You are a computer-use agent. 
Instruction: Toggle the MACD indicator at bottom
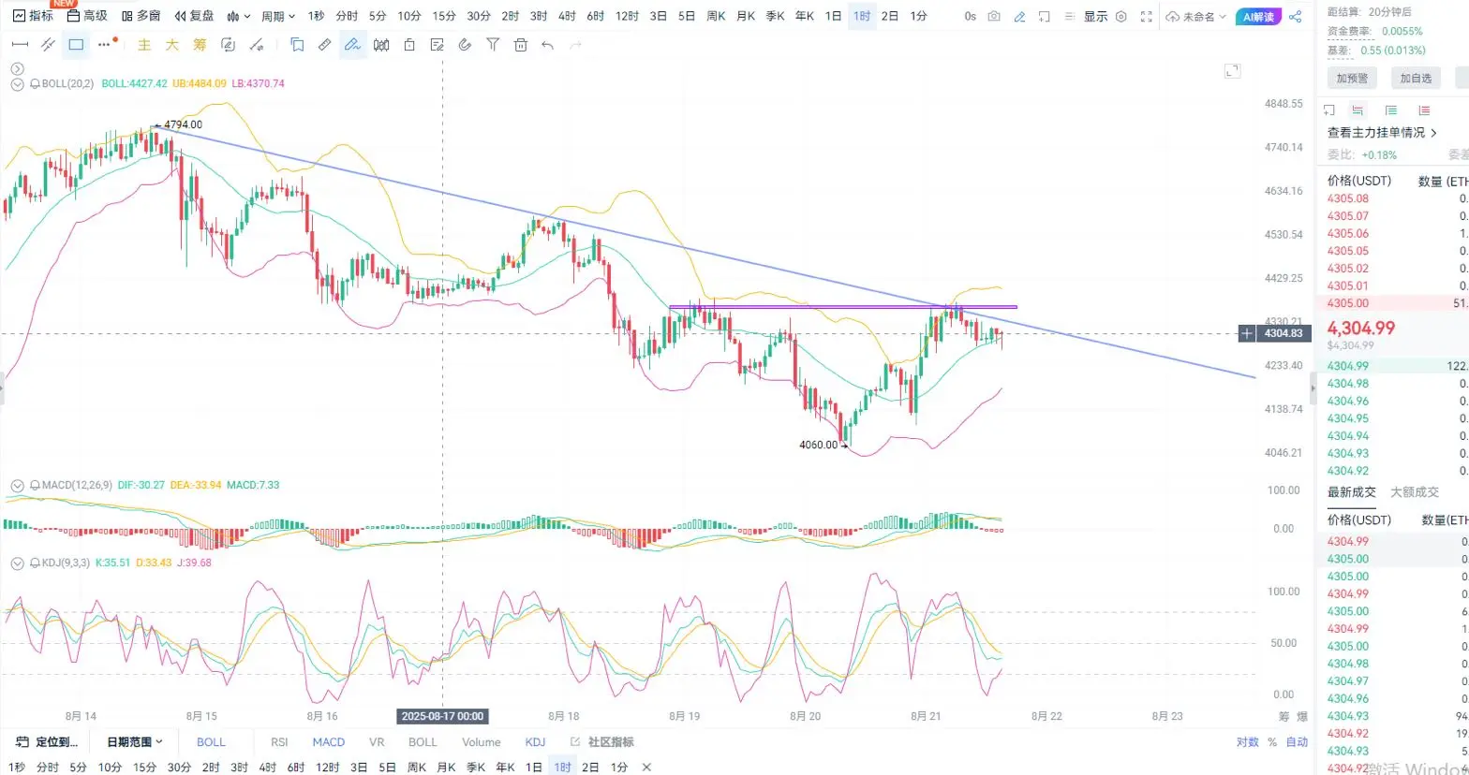[329, 742]
